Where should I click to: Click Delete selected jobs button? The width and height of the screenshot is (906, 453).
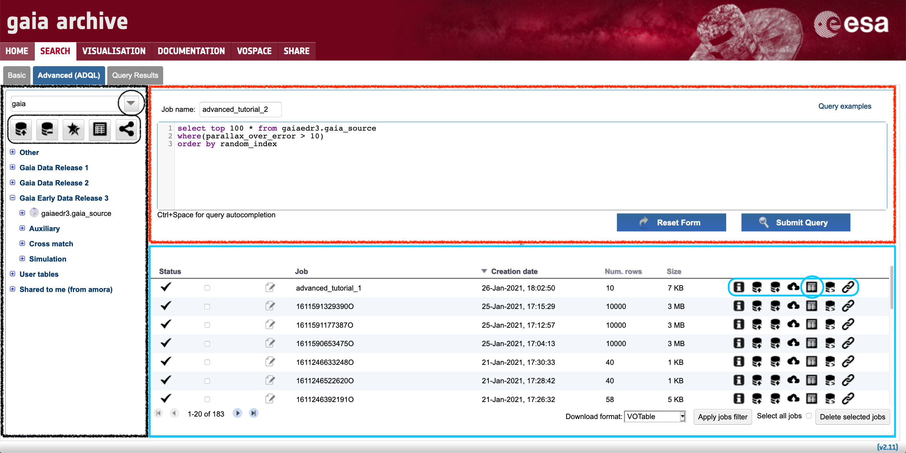pos(853,417)
